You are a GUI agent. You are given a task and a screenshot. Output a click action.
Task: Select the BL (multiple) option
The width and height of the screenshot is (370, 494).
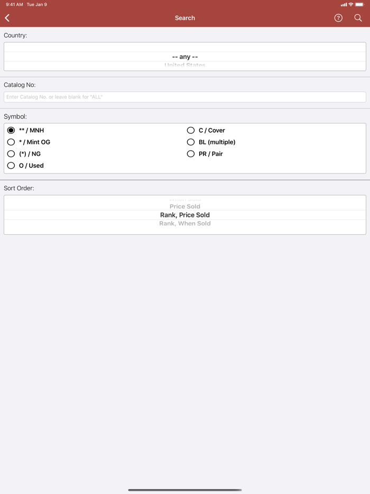191,142
